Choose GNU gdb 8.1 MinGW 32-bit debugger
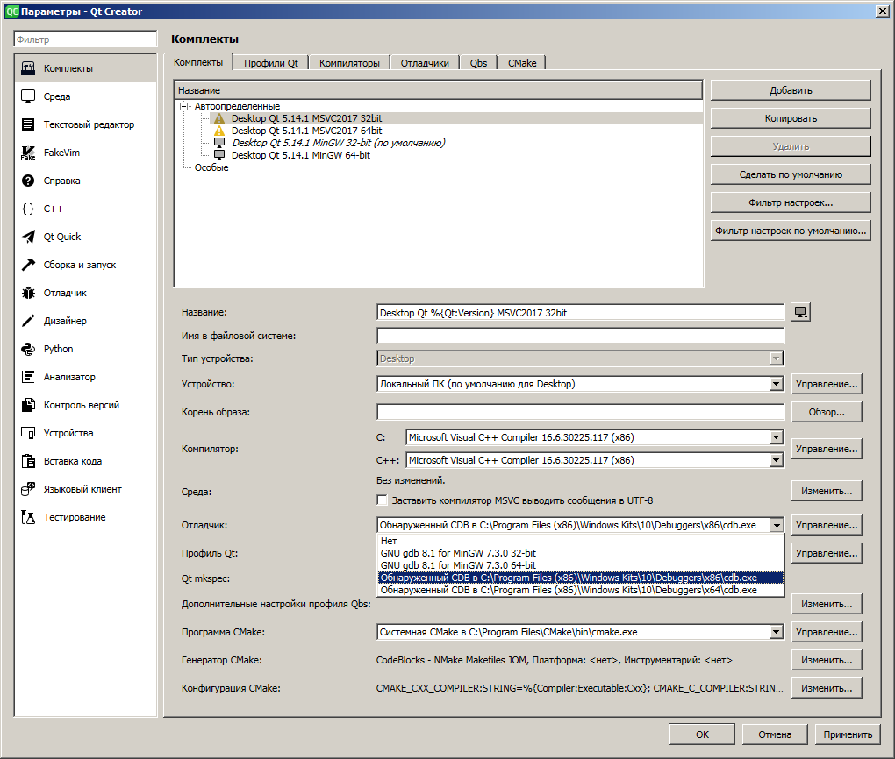 click(581, 553)
